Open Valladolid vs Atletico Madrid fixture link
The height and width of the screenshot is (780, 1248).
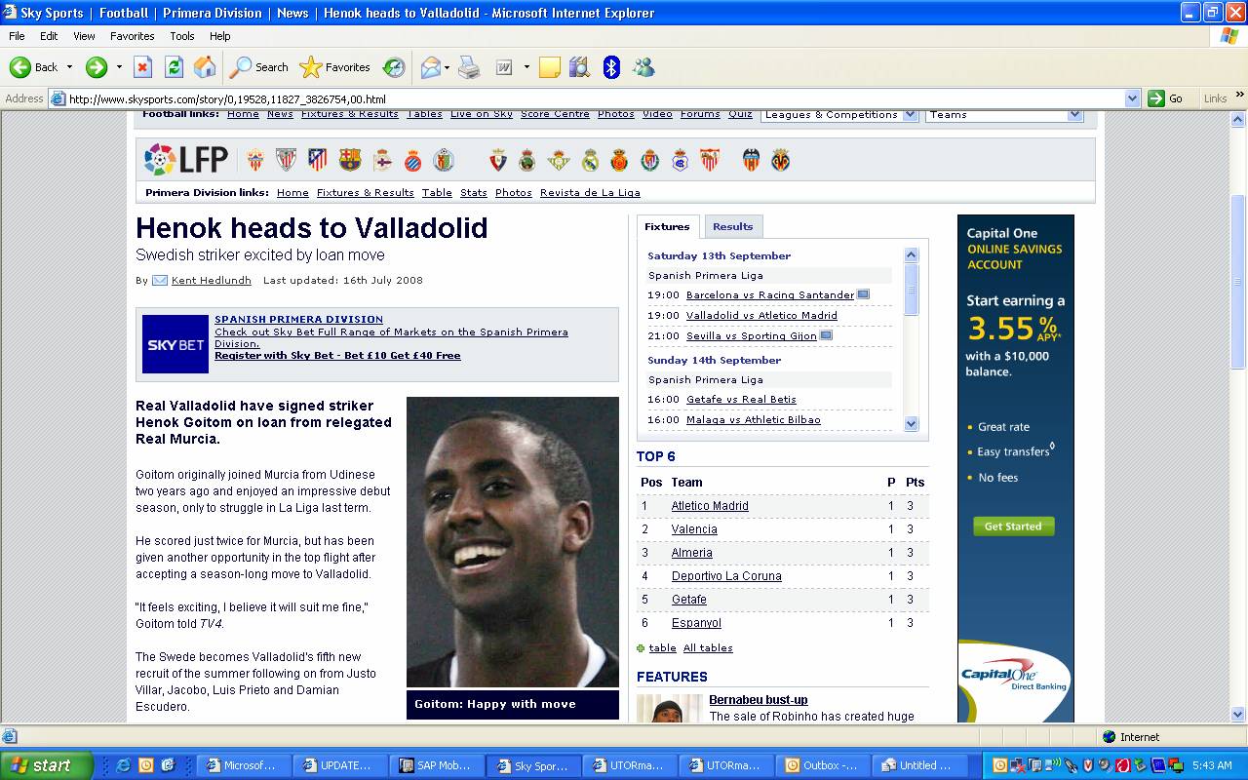click(761, 315)
